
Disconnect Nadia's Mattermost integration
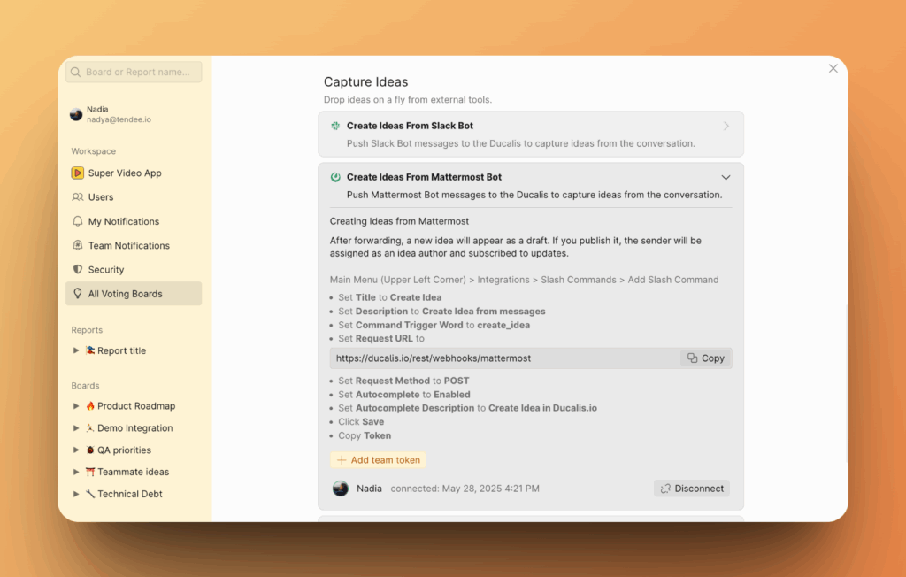692,489
